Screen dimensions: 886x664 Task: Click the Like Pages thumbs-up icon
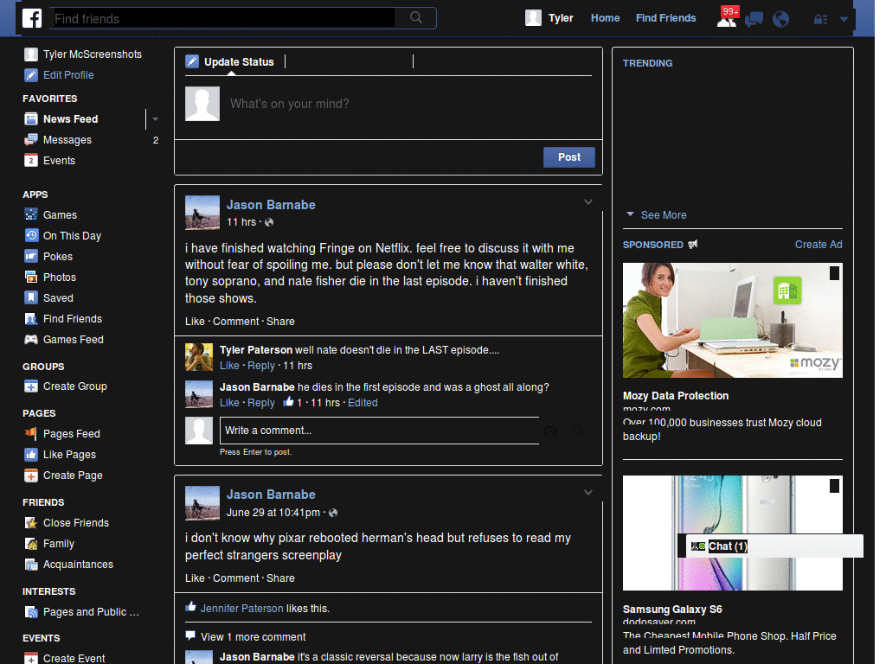pos(31,455)
